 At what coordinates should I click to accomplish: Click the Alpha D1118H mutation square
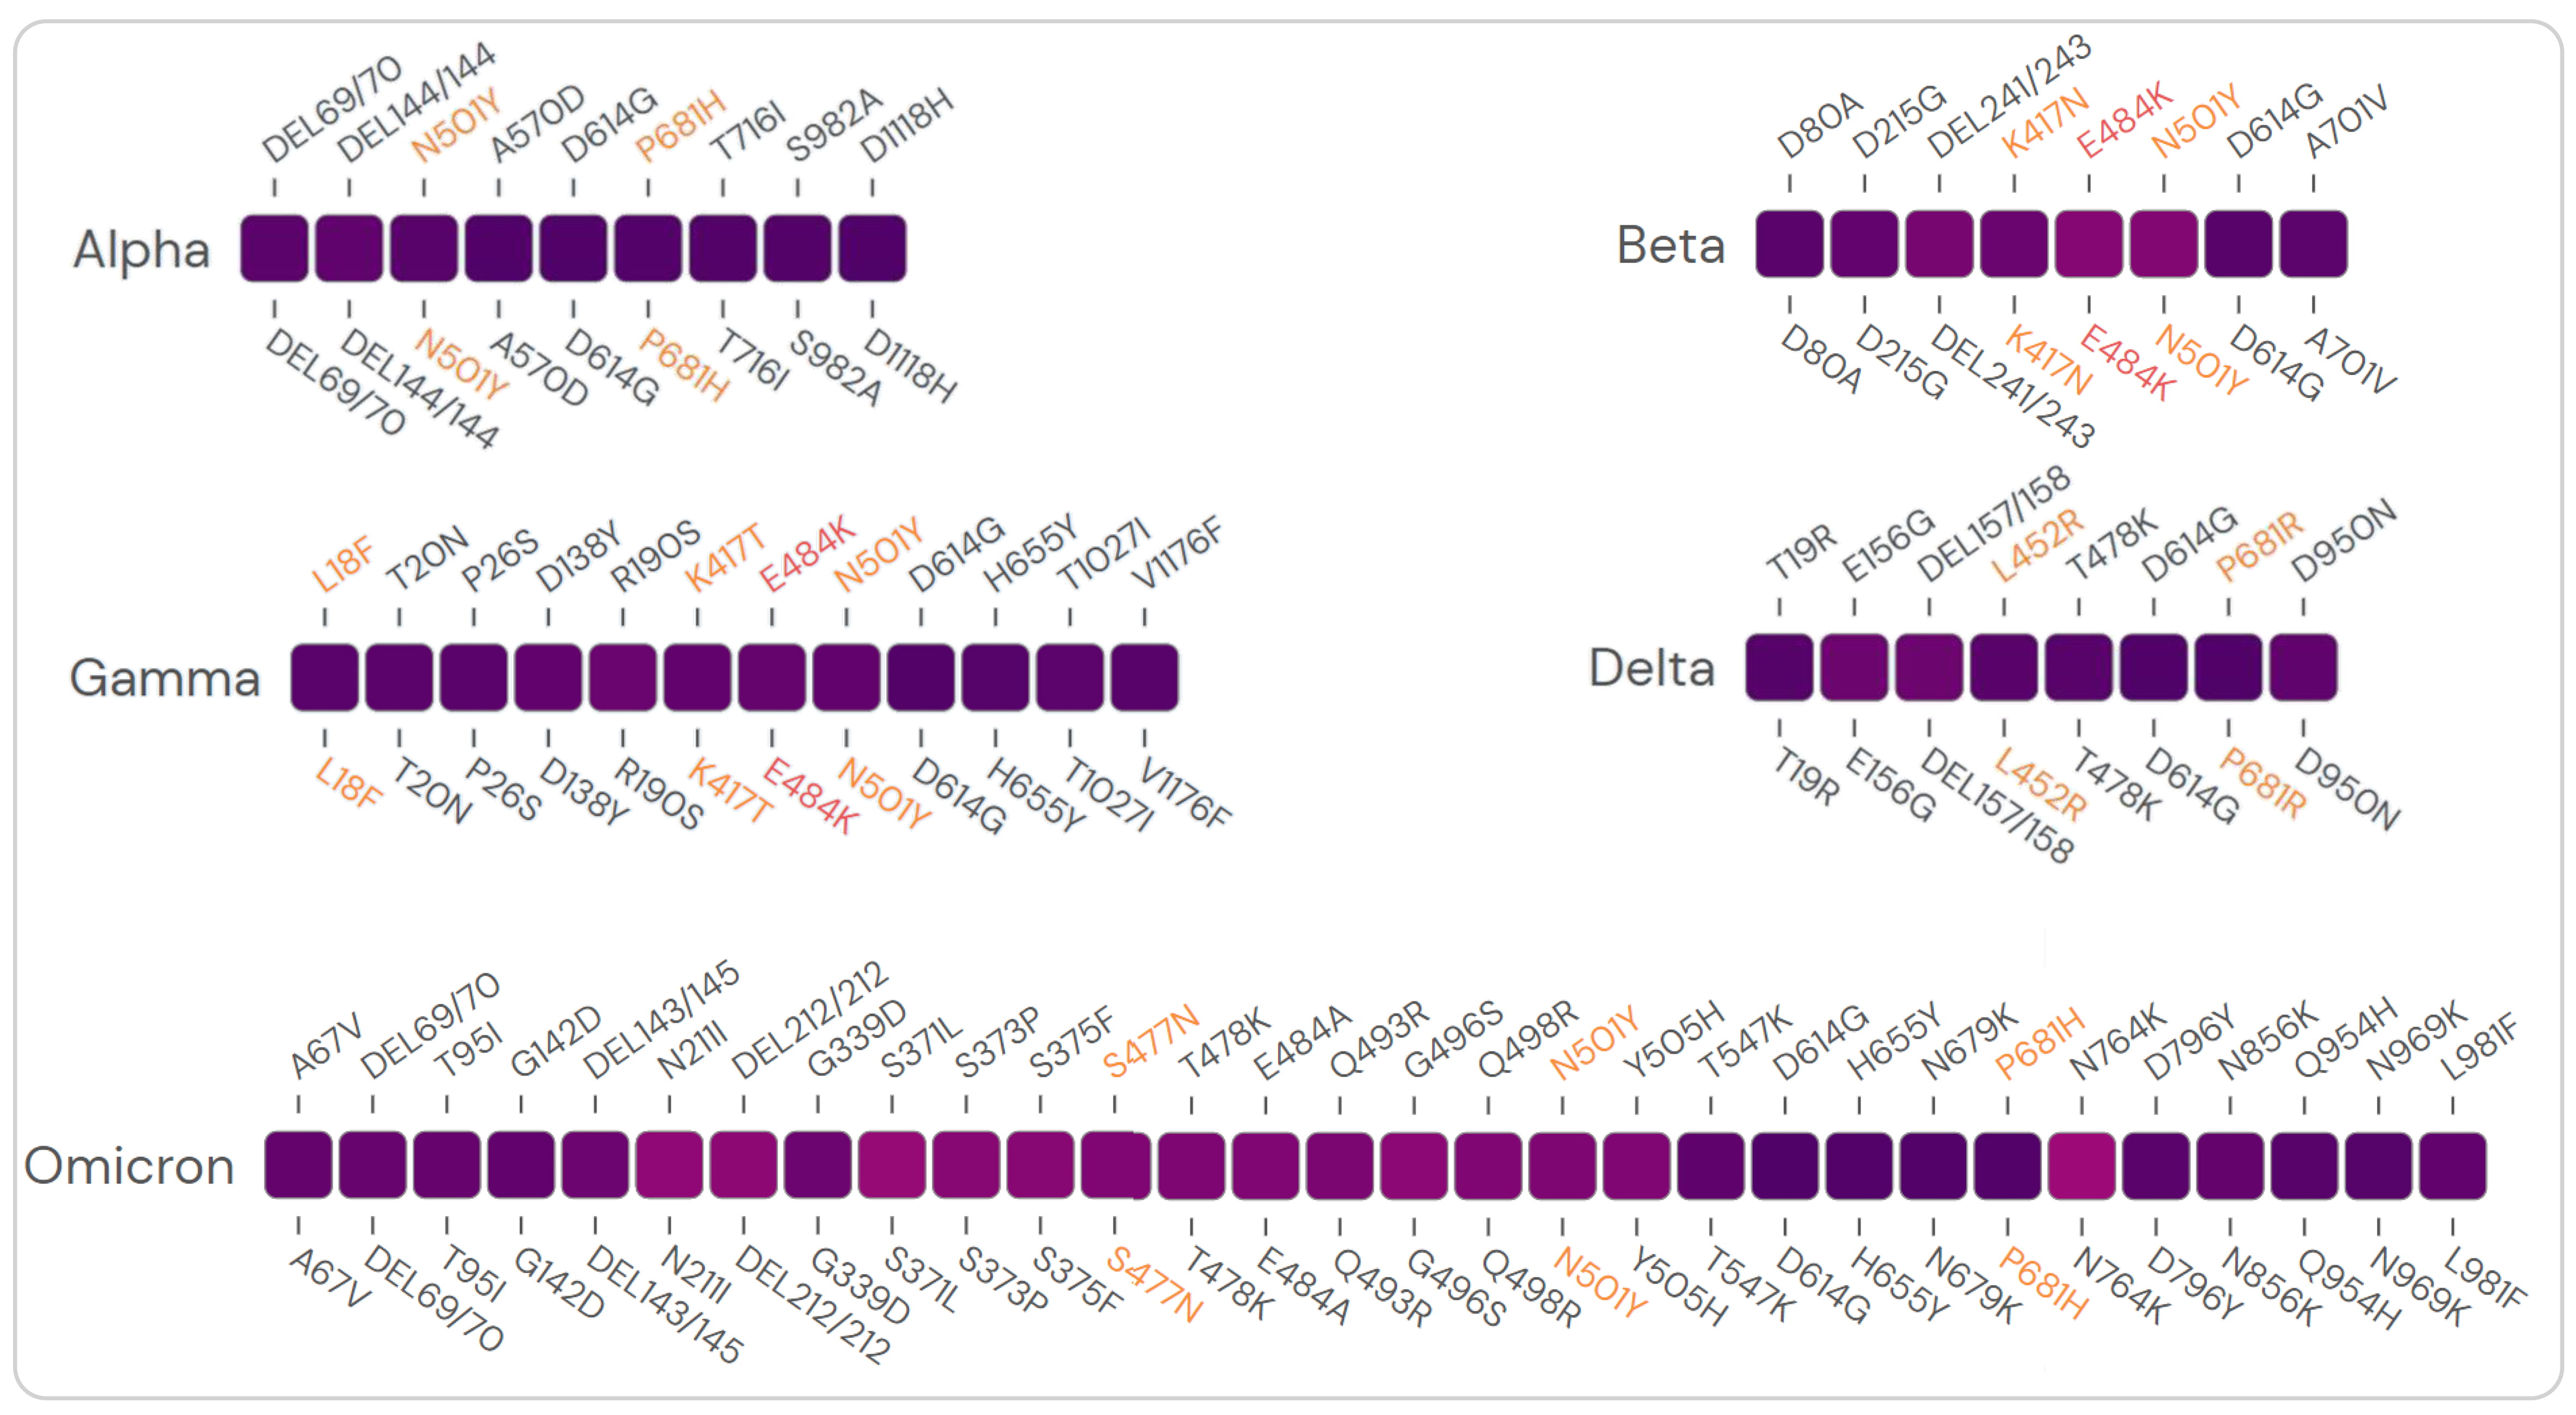click(x=872, y=248)
